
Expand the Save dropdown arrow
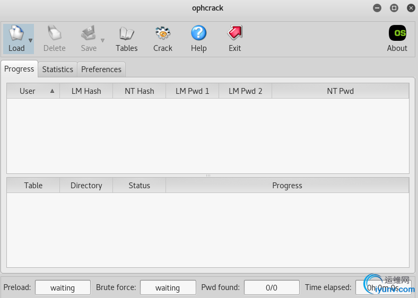tap(102, 40)
